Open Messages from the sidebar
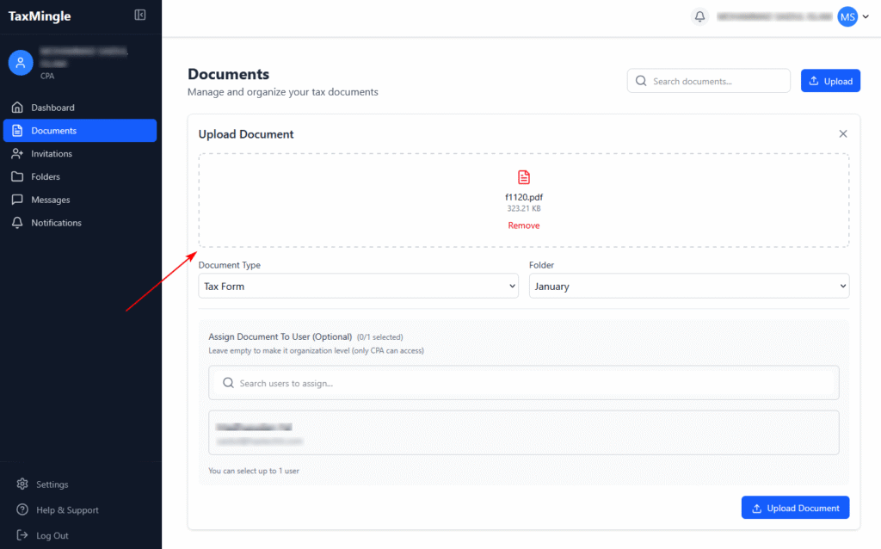Screen dimensions: 881x549 51,200
